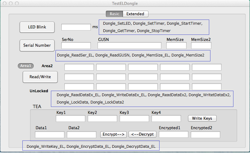Image resolution: width=250 pixels, height=153 pixels.
Task: Select the Basic tab
Action: pos(114,14)
